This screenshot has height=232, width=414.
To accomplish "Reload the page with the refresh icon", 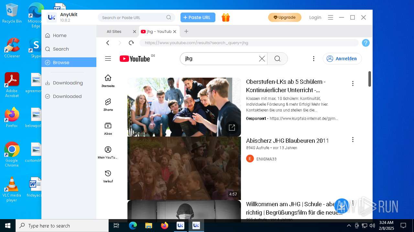I will click(x=131, y=43).
